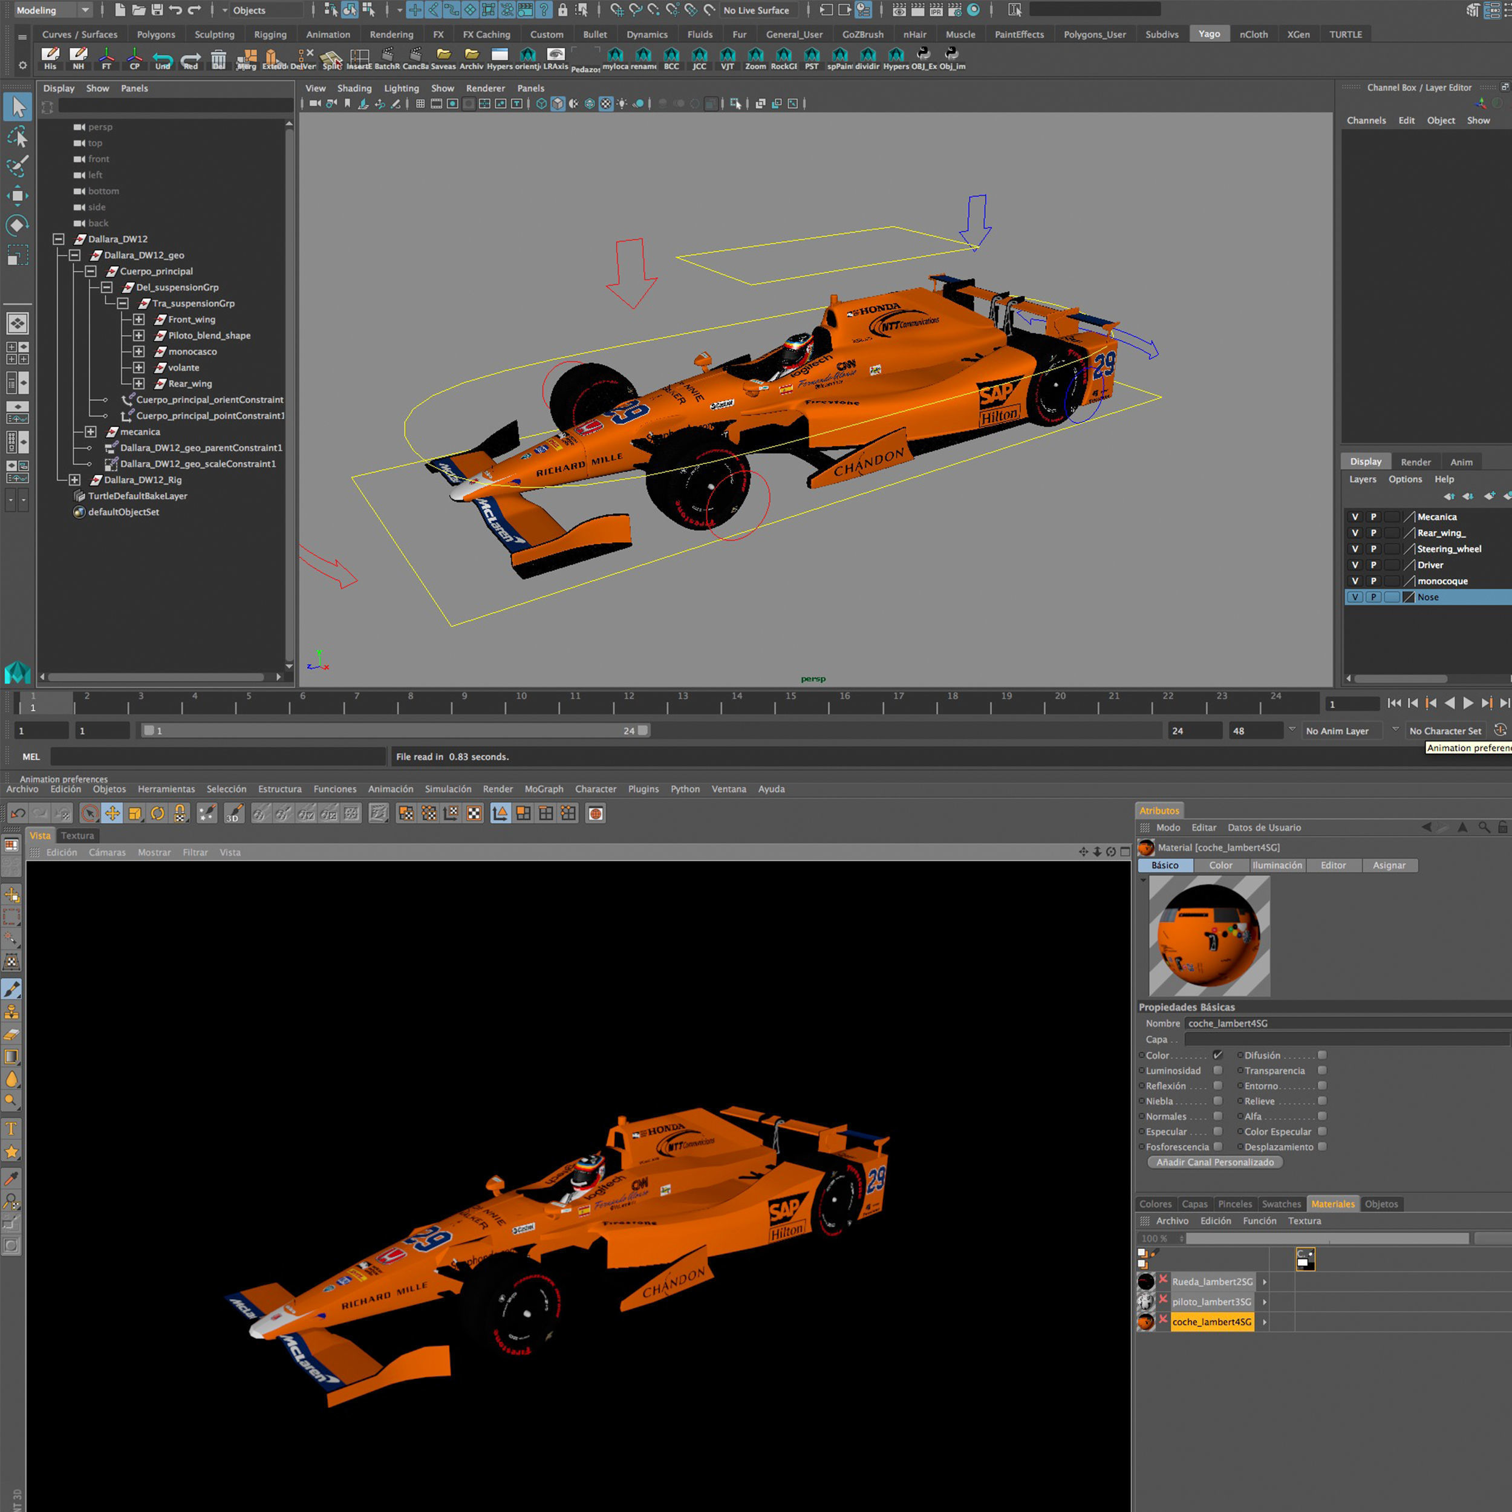
Task: Click the star shape tool in BodyPaint
Action: point(11,1151)
